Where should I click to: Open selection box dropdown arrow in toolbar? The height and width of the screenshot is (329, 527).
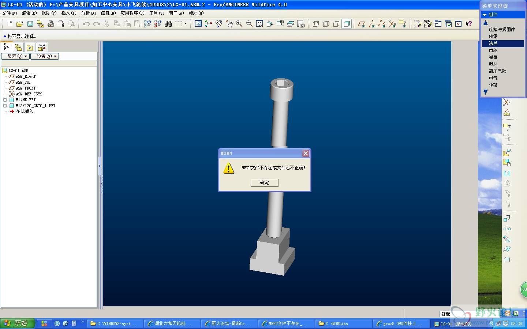click(186, 24)
